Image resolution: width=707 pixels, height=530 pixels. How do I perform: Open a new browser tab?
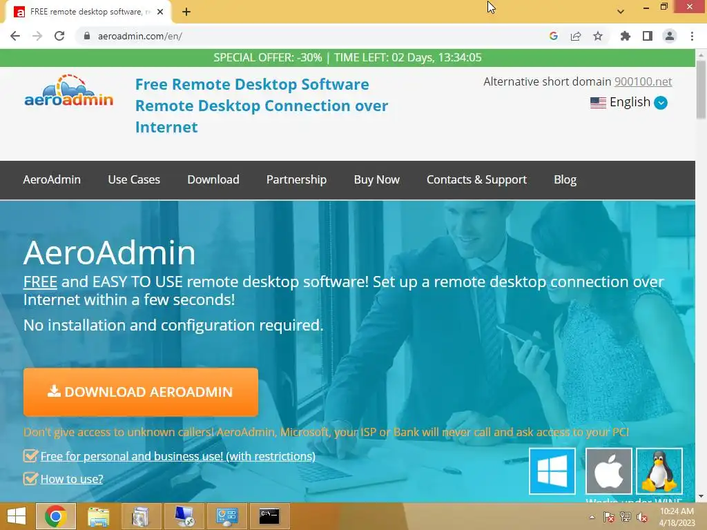tap(186, 12)
